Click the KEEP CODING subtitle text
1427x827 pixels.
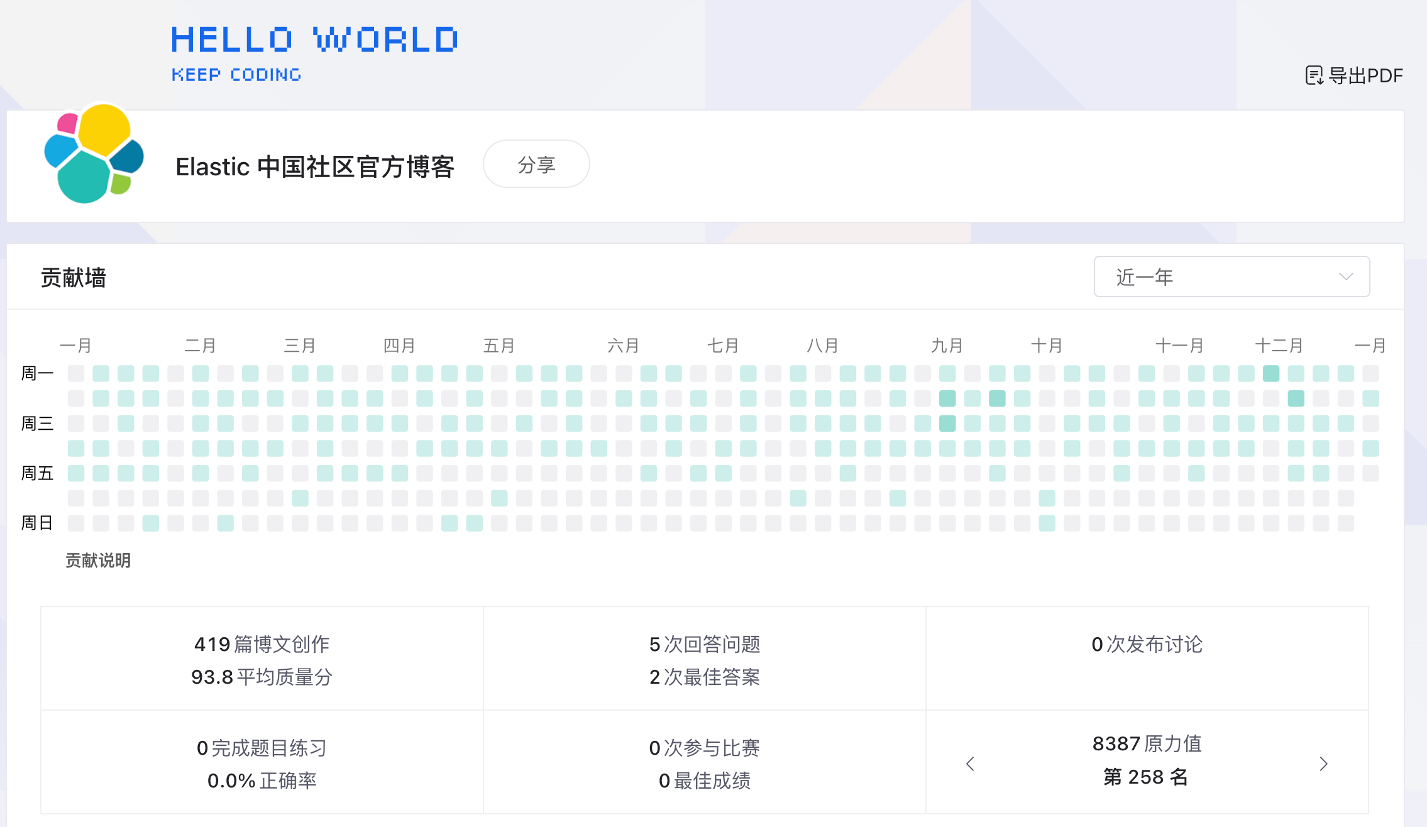pos(236,75)
